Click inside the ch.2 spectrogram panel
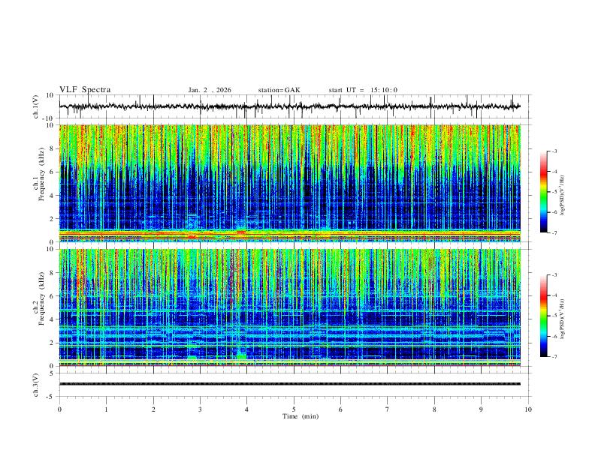Image resolution: width=595 pixels, height=459 pixels. pos(289,307)
